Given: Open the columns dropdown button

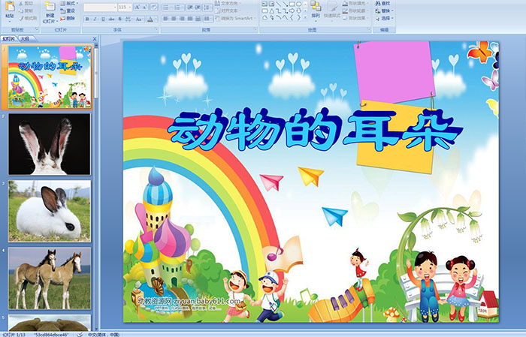Looking at the screenshot, I should pos(208,19).
